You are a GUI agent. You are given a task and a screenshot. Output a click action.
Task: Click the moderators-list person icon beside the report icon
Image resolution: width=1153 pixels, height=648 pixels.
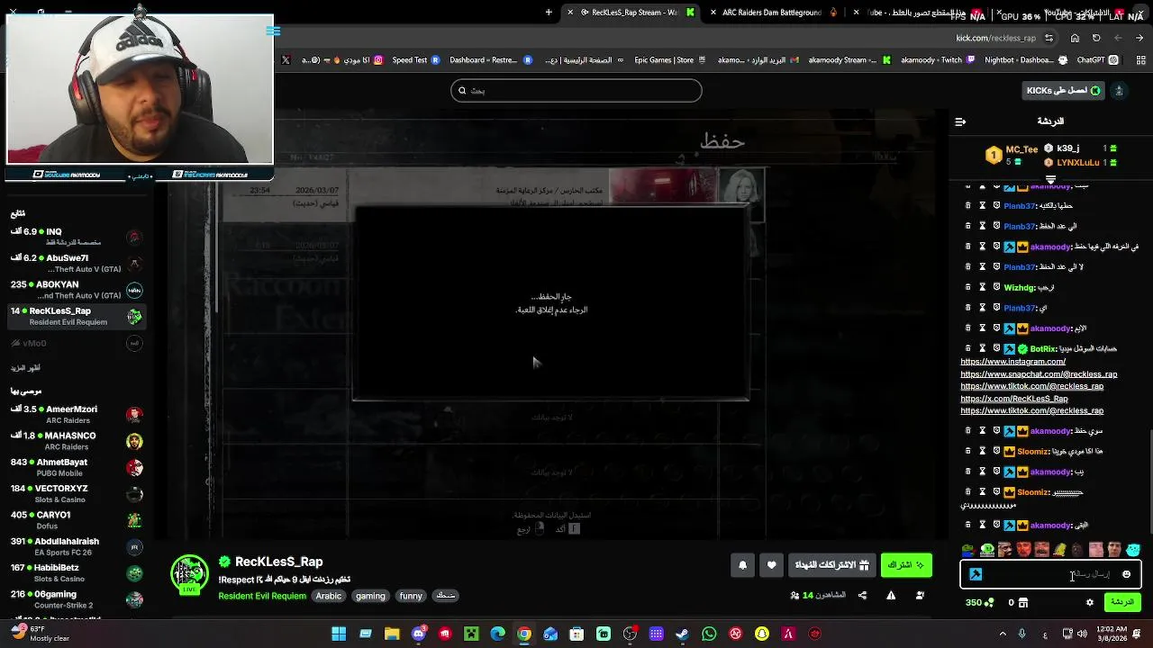920,595
